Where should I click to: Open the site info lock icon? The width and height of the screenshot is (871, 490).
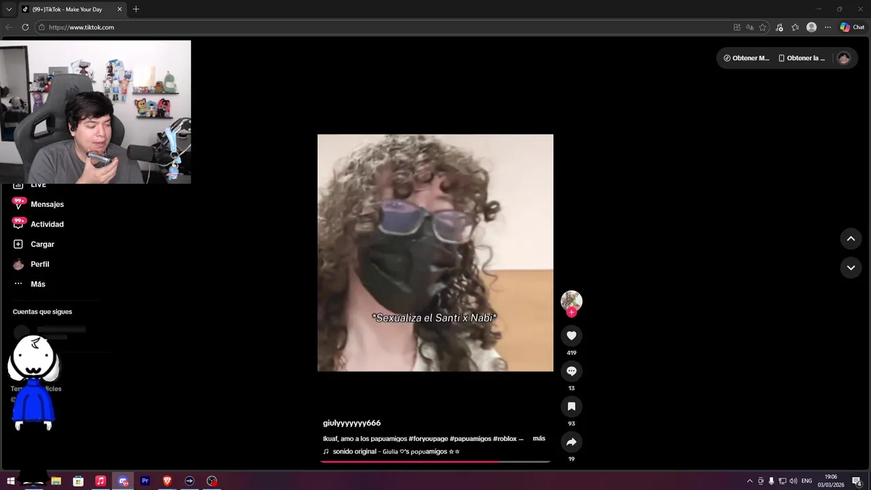pos(42,27)
